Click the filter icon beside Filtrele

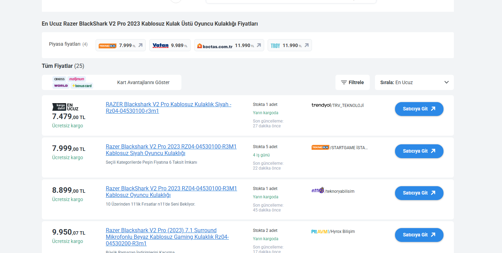(x=344, y=82)
